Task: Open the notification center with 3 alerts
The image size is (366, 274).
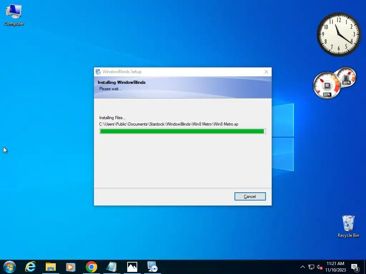Action: point(355,267)
